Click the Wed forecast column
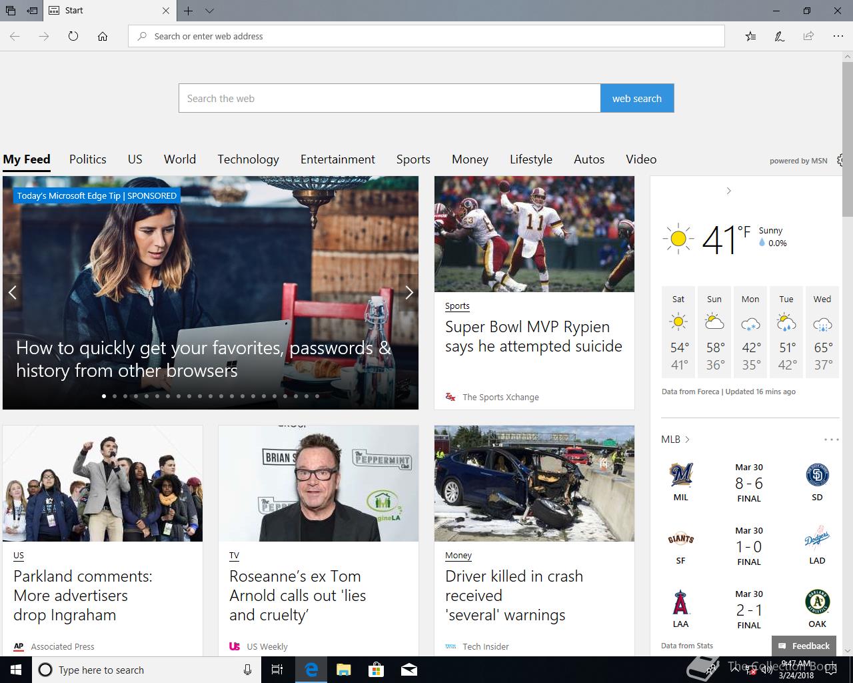Image resolution: width=853 pixels, height=683 pixels. [x=822, y=332]
